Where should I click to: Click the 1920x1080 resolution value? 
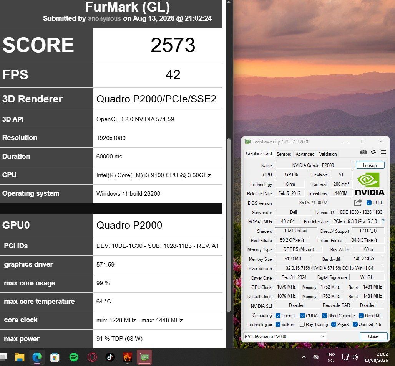pyautogui.click(x=111, y=138)
